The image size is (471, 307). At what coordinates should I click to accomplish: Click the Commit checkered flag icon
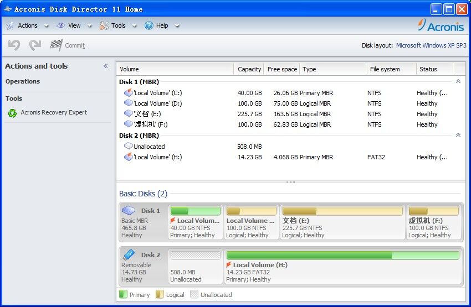tap(56, 45)
